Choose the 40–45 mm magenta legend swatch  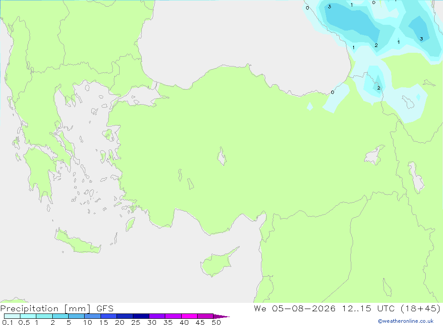click(x=189, y=316)
